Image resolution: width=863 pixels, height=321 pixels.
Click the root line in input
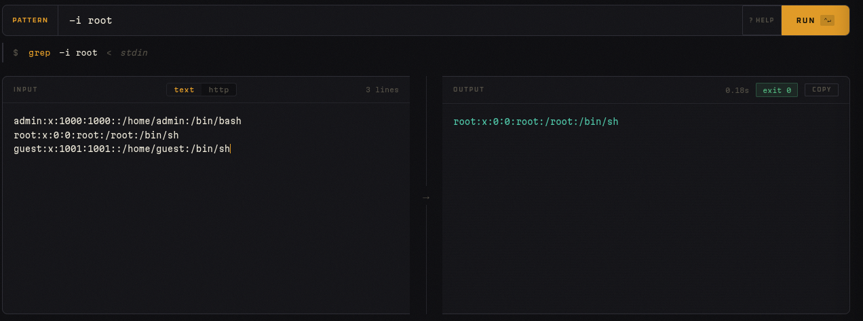(x=96, y=135)
